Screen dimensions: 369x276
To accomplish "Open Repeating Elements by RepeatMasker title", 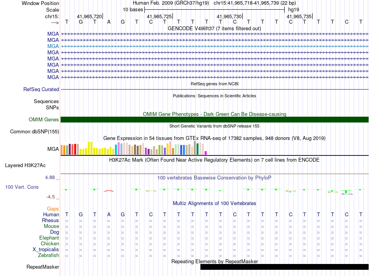I will point(215,261).
